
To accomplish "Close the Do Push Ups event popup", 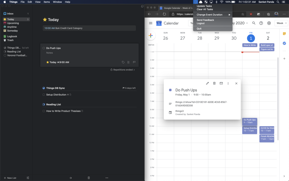I will tap(236, 84).
